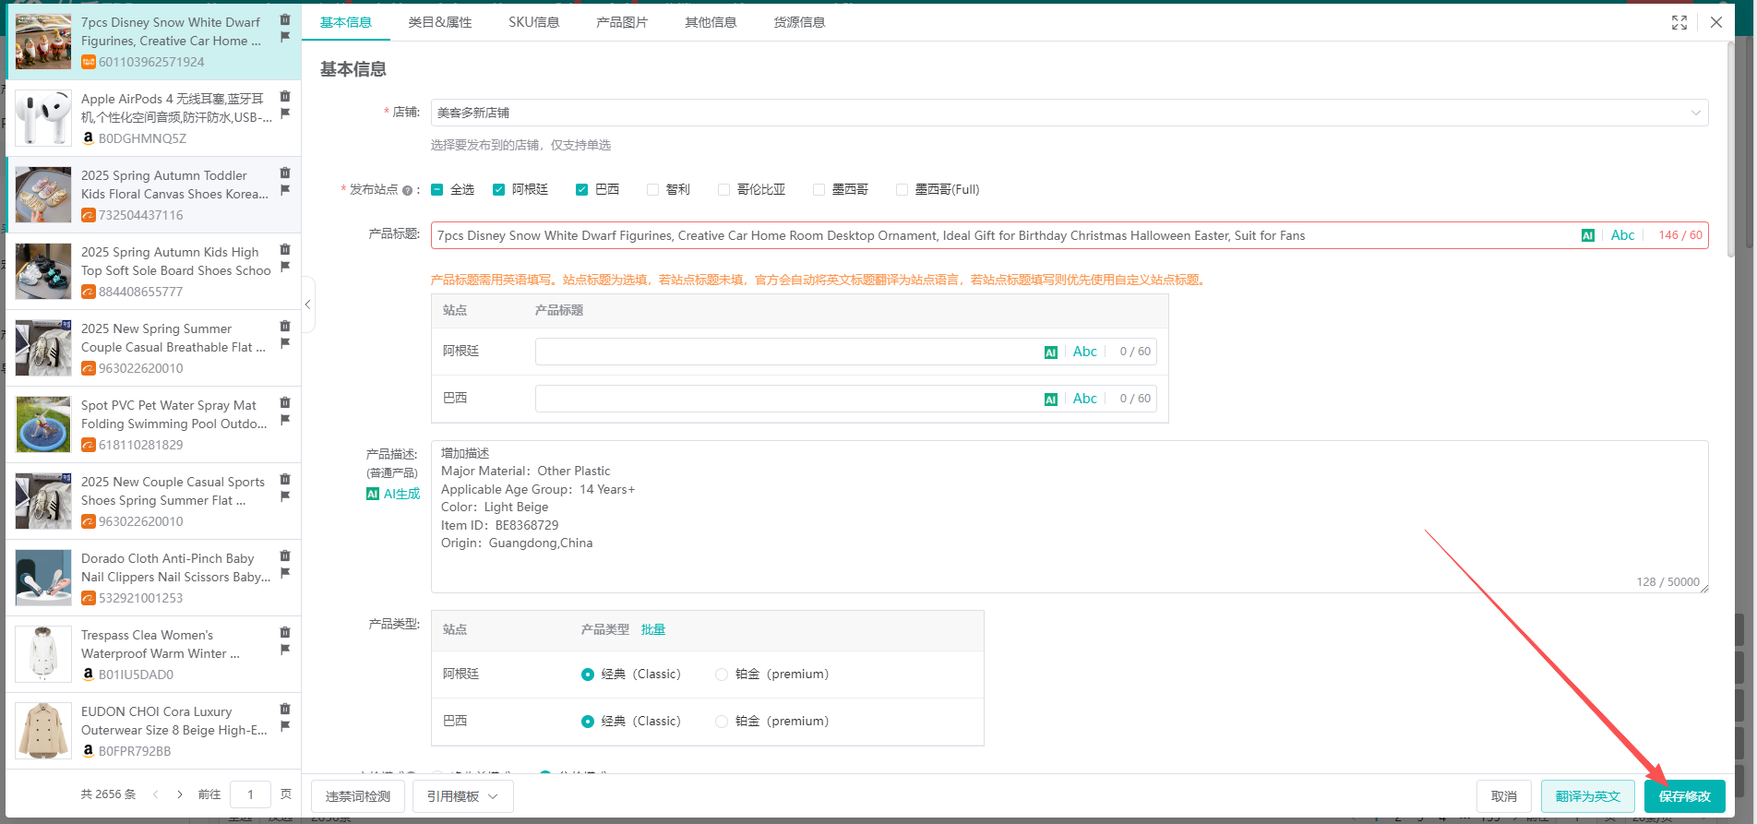Flag the Spot PVC Pet Water Spray Mat item

(x=285, y=420)
